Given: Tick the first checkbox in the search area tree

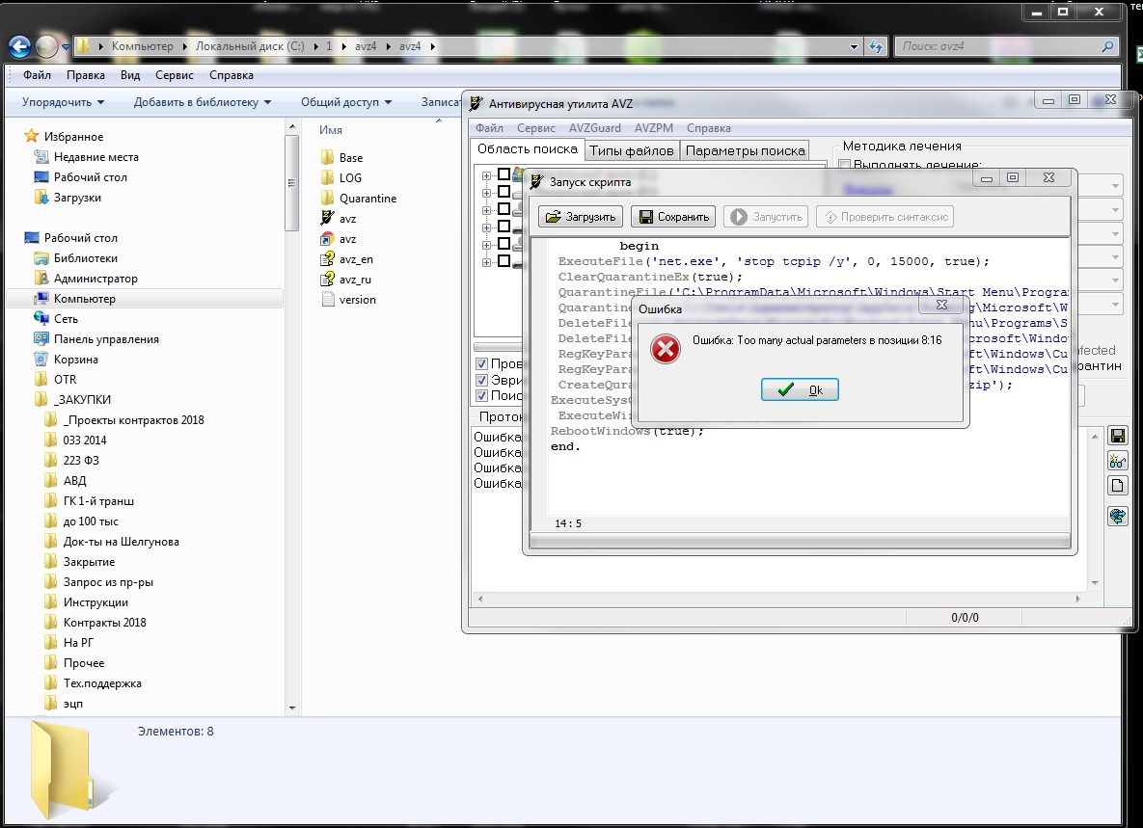Looking at the screenshot, I should [503, 174].
